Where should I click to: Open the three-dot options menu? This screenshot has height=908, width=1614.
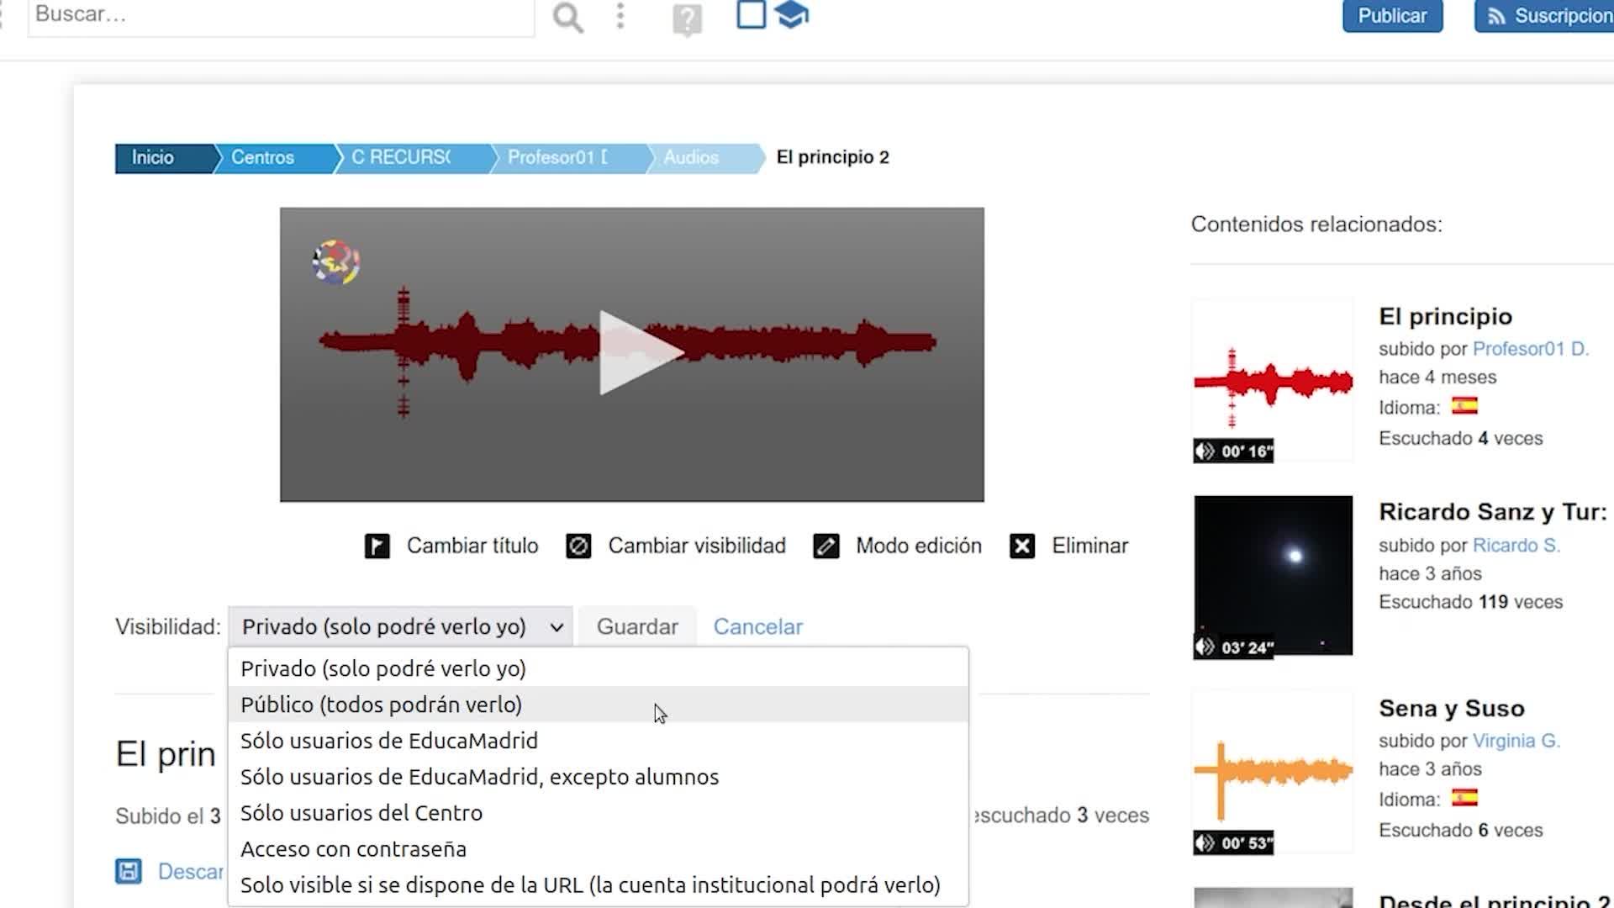click(x=620, y=16)
